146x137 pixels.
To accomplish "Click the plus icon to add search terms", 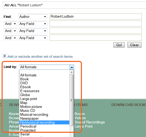I will 5,56.
